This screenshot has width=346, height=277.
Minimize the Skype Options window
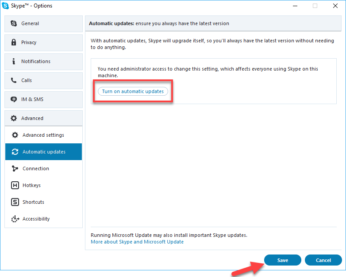(295, 6)
